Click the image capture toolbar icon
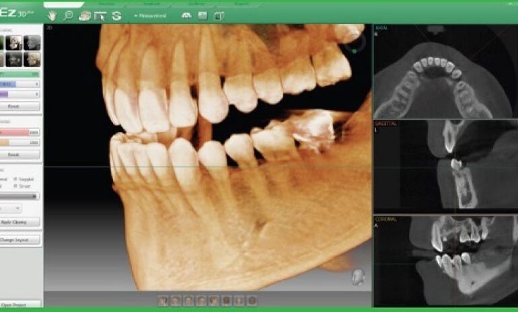The image size is (518, 312). click(202, 15)
